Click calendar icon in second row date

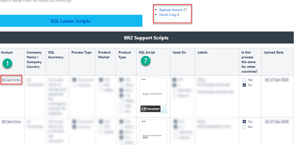click(x=267, y=122)
